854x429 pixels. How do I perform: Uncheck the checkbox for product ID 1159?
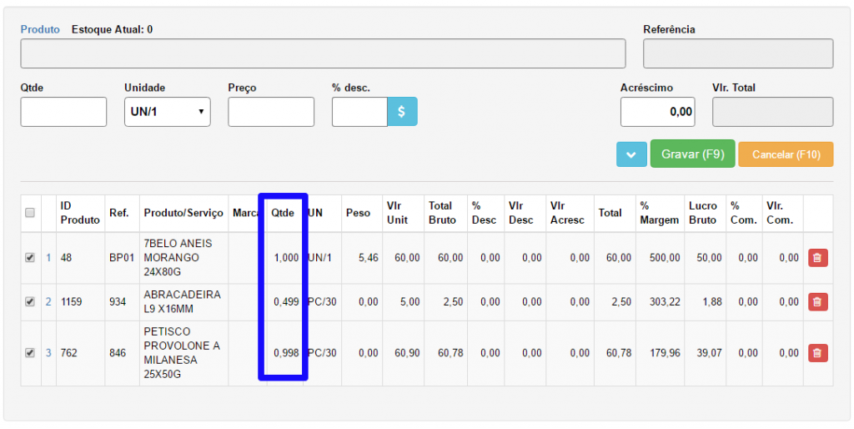coord(30,302)
